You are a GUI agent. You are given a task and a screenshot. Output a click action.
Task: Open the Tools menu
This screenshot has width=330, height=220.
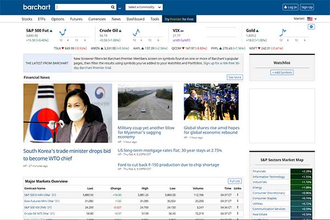[x=155, y=19]
